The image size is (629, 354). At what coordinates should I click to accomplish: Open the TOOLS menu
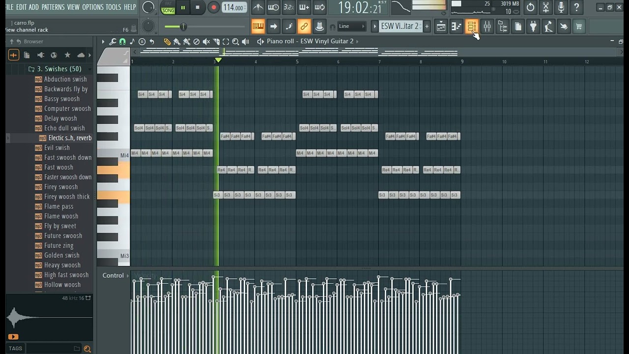[x=113, y=7]
